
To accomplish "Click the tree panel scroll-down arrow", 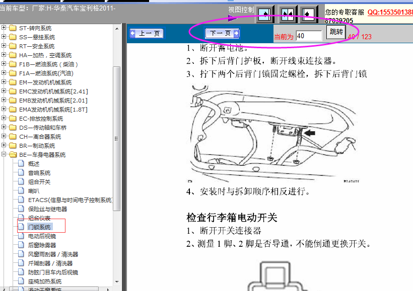I will pyautogui.click(x=117, y=281).
